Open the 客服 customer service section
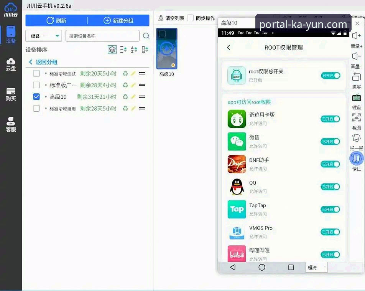 (x=11, y=124)
